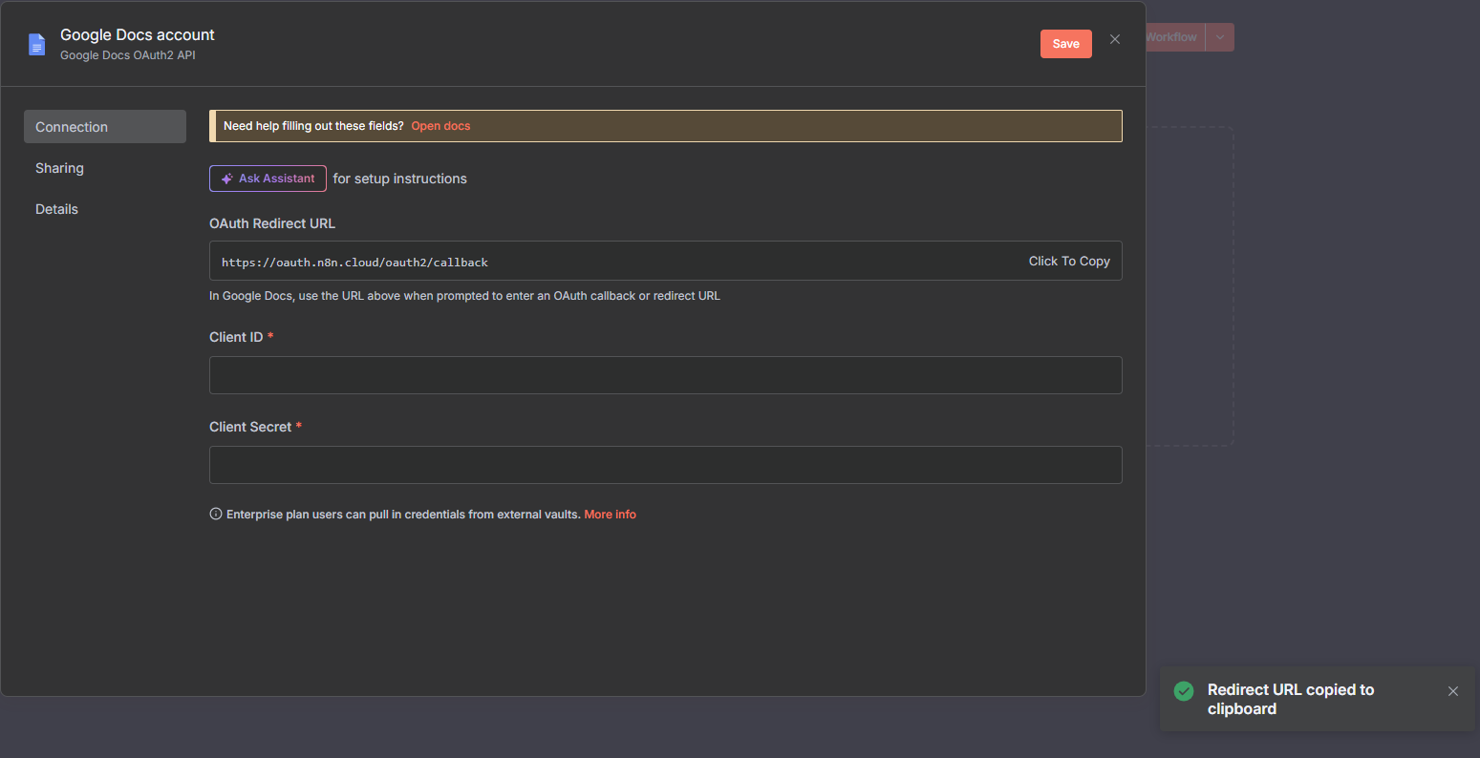Click the OAuth Redirect URL label
Screen dimensions: 1480x758
point(272,223)
